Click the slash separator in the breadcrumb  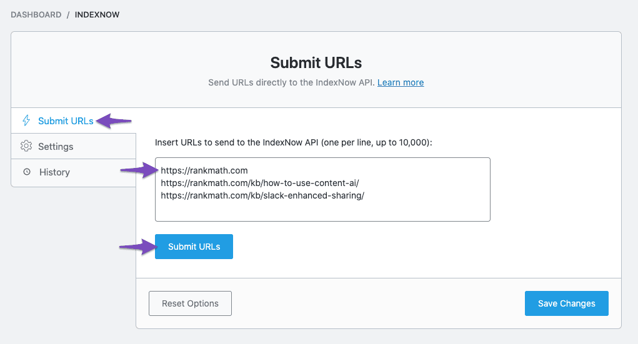point(68,14)
